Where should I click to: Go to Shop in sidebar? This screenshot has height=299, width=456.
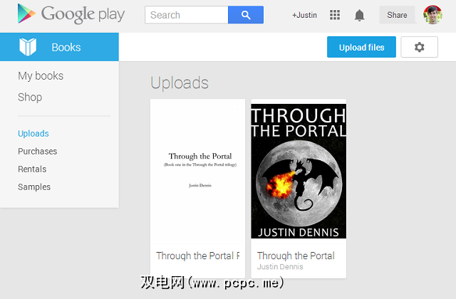(30, 97)
